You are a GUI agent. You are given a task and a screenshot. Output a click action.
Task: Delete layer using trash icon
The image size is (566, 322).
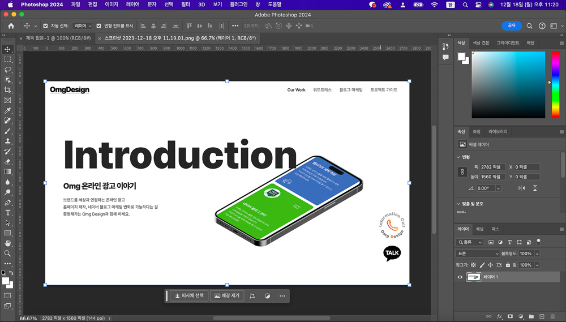click(552, 316)
